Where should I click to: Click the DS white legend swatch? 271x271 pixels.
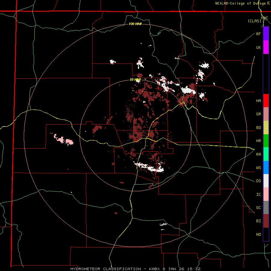click(266, 181)
